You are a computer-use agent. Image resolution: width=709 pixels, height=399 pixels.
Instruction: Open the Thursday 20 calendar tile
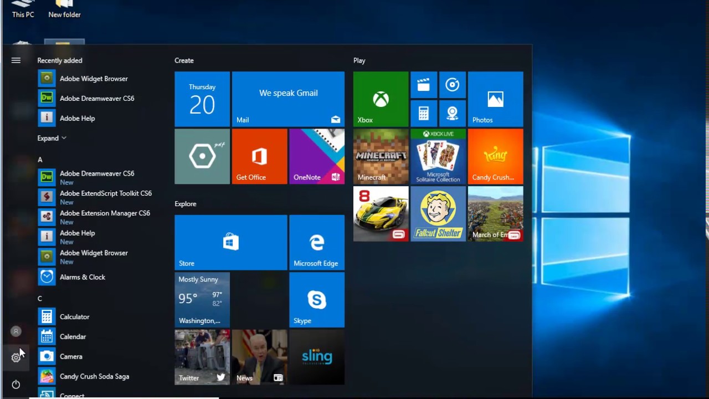click(x=202, y=99)
